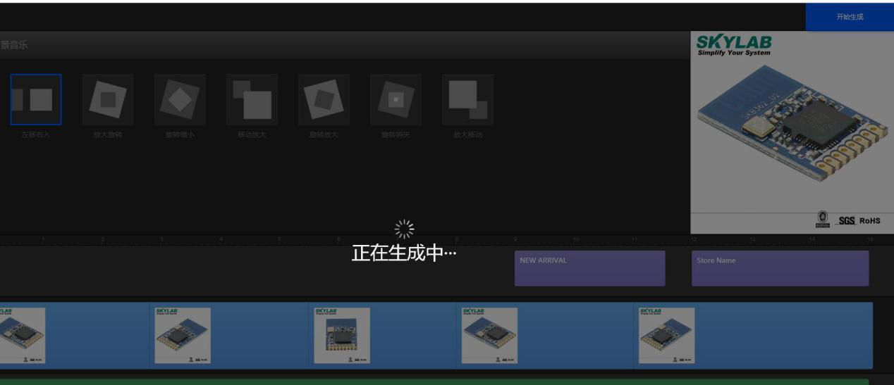Select the fifth SKYLAB thumbnail in timeline
Viewport: 894px width, 385px height.
point(666,335)
